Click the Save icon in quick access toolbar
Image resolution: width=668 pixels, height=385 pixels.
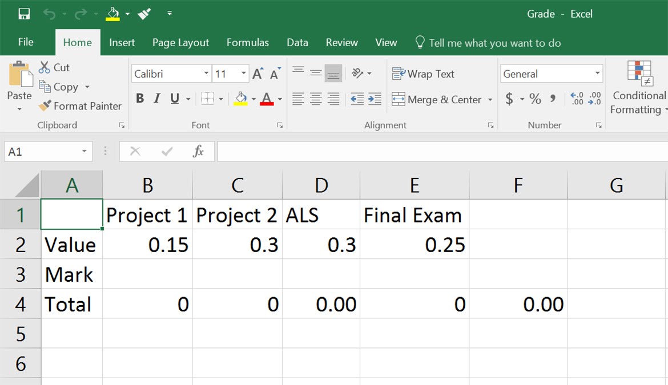click(x=25, y=14)
